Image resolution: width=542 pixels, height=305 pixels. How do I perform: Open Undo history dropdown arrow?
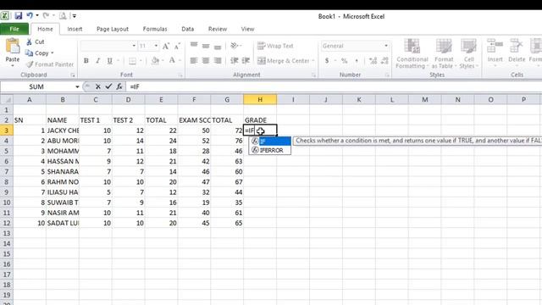click(37, 15)
